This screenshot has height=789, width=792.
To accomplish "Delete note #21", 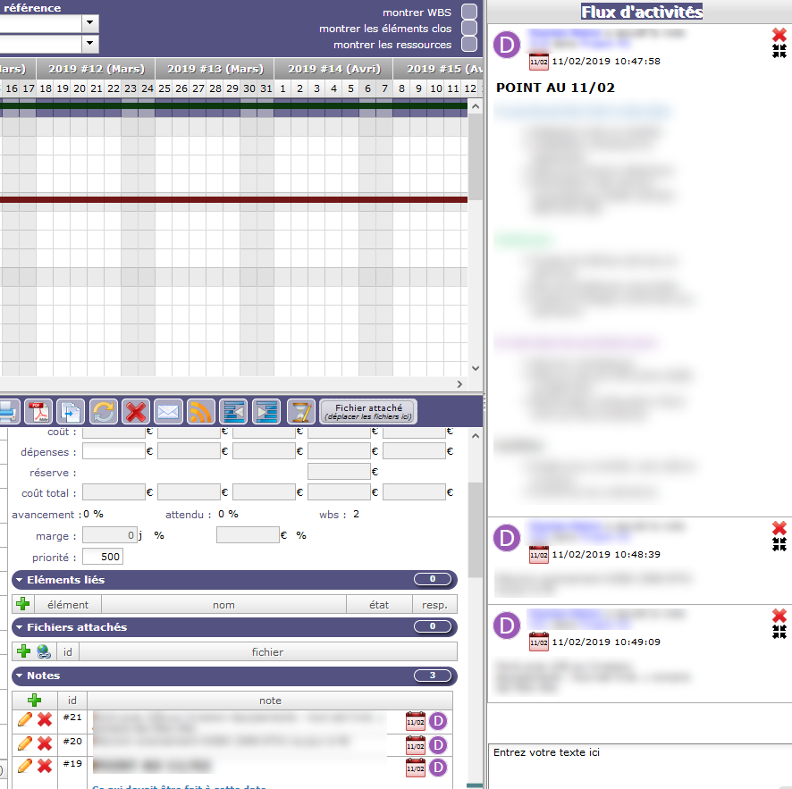I will coord(45,718).
